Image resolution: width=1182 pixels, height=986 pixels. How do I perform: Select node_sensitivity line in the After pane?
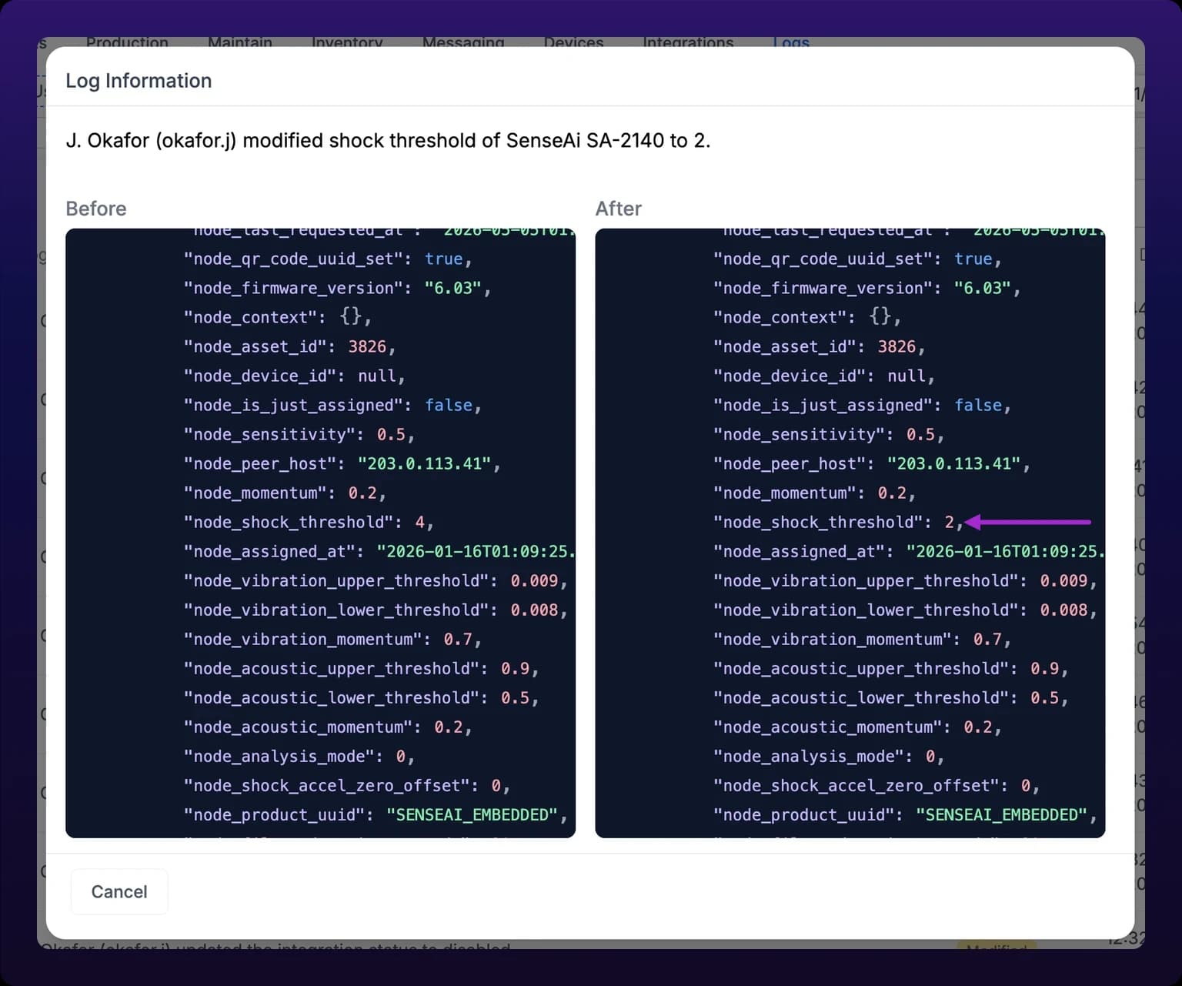point(828,435)
